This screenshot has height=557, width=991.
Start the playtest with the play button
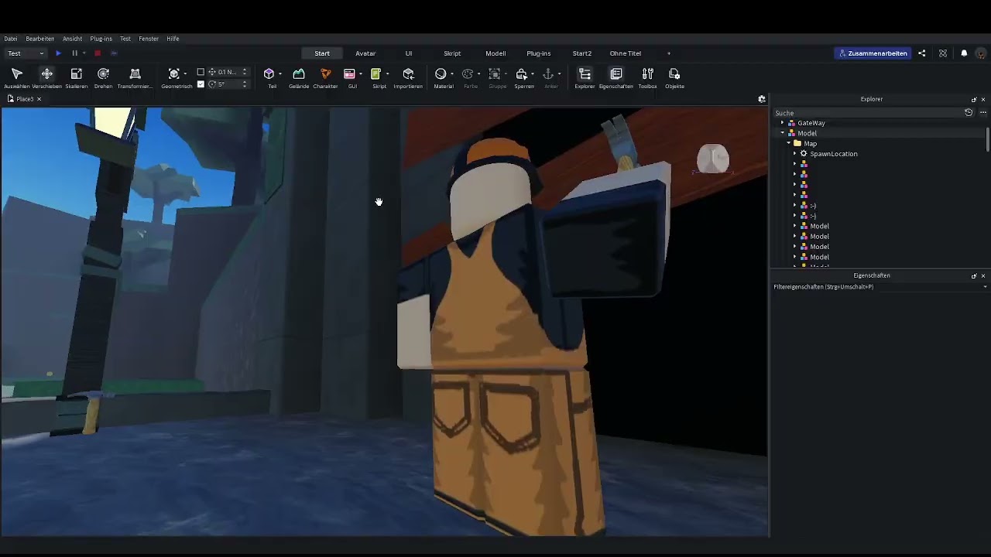(x=58, y=53)
